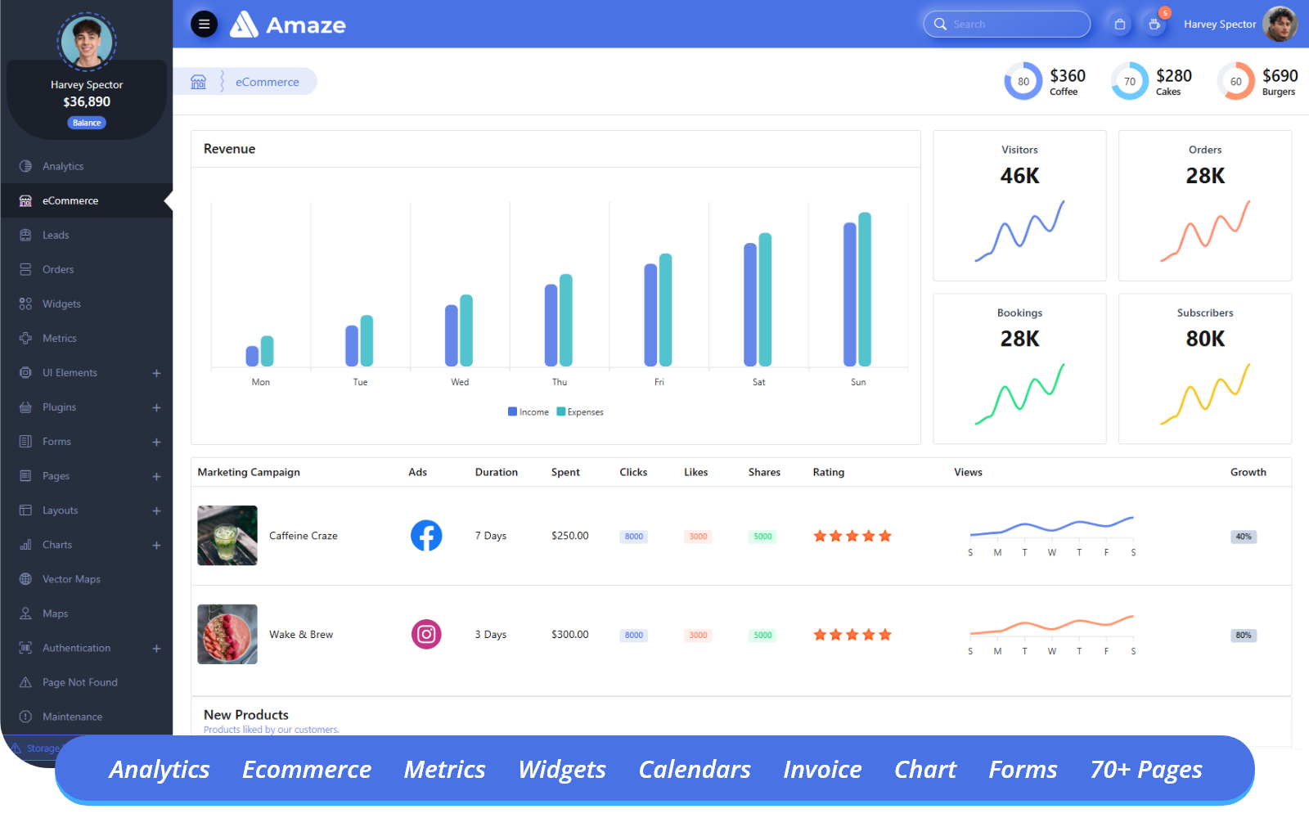Click the Metrics wrench icon in the sidebar
Image resolution: width=1309 pixels, height=818 pixels.
(x=25, y=338)
